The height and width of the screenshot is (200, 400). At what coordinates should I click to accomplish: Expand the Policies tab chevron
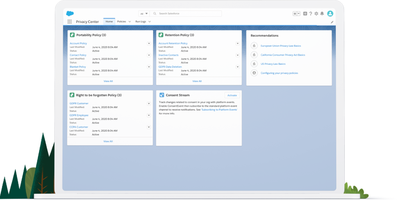pos(130,22)
